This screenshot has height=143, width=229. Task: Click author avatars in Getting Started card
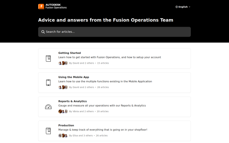[x=63, y=63]
